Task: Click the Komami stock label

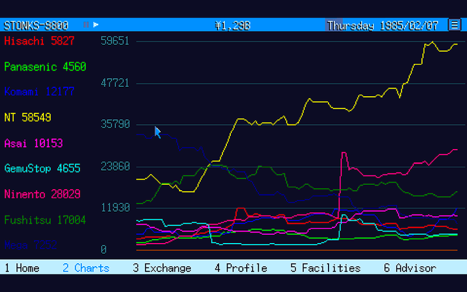Action: [x=39, y=91]
